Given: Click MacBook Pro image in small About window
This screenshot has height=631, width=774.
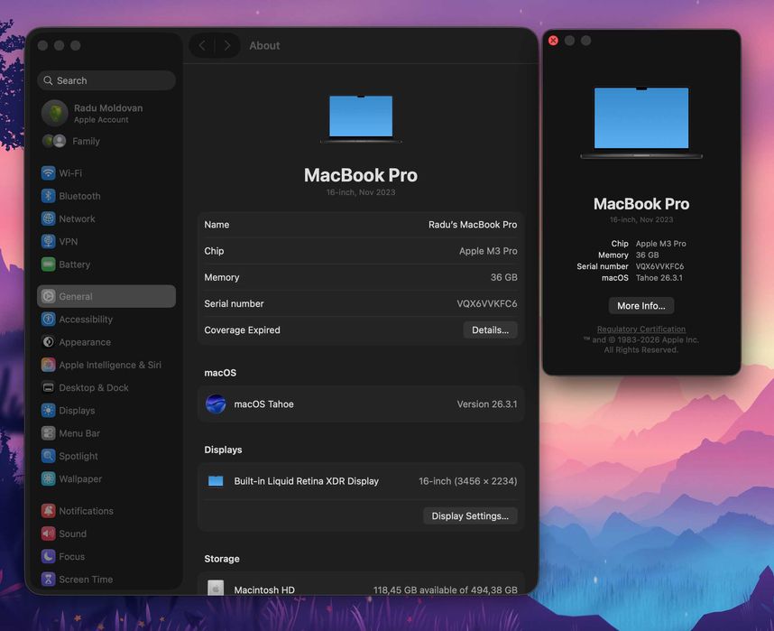Looking at the screenshot, I should (640, 123).
